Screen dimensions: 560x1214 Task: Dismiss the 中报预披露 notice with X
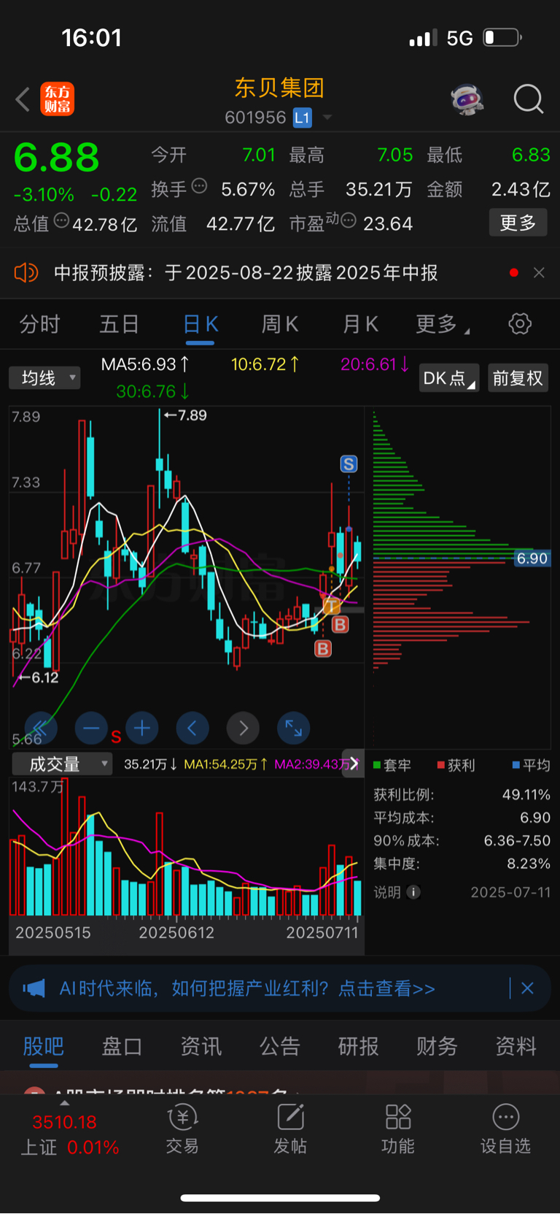539,272
